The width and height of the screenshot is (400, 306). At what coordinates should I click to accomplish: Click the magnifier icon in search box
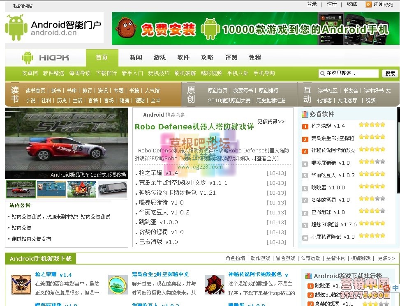pyautogui.click(x=323, y=74)
